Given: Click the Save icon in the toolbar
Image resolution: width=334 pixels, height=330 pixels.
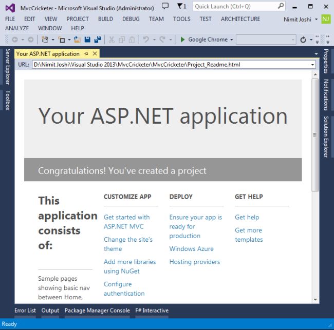Looking at the screenshot, I should [x=87, y=40].
